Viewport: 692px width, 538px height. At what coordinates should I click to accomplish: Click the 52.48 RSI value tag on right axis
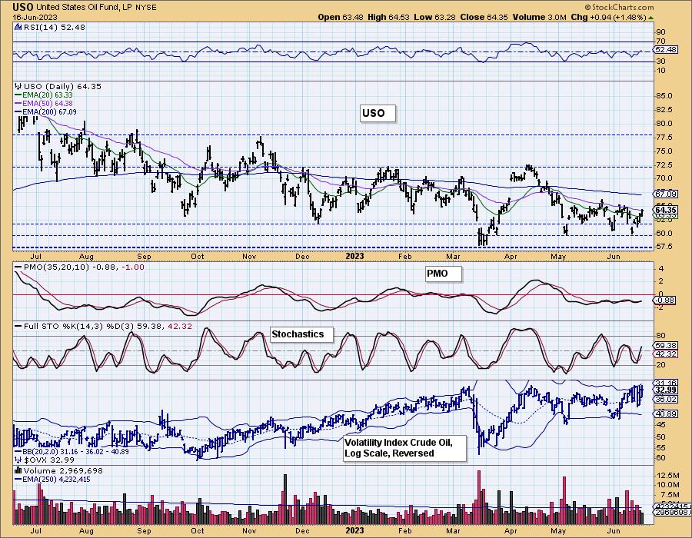[666, 49]
